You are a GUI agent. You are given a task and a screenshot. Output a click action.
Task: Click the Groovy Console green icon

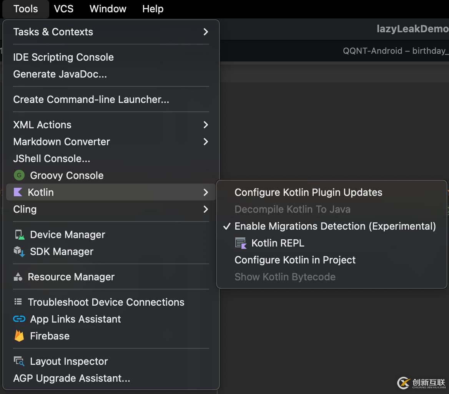[x=19, y=175]
